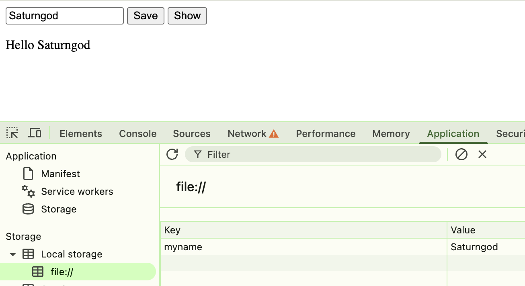Focus the Filter search field
Viewport: 525px width, 286px height.
click(313, 154)
